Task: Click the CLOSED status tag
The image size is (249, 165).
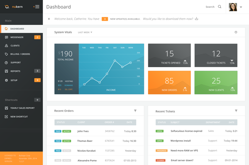Action: click(160, 160)
